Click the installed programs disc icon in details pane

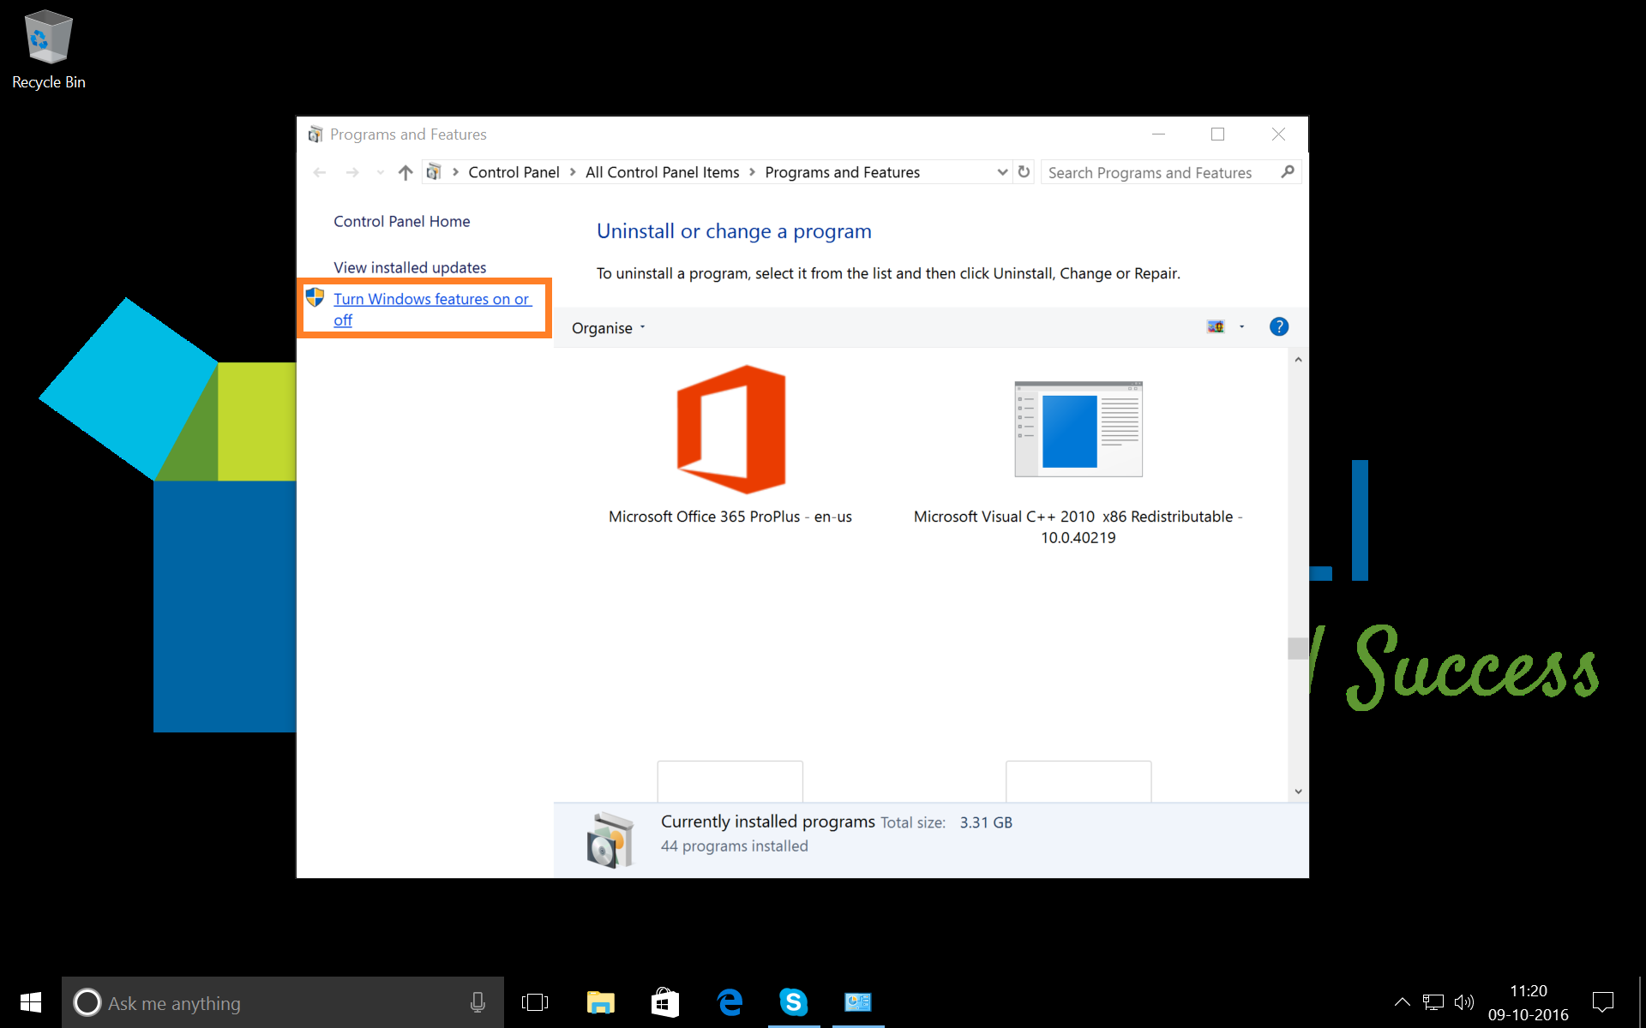610,840
